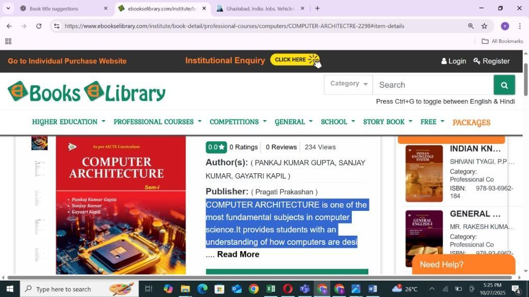Open the Need Help? chat widget

463,265
